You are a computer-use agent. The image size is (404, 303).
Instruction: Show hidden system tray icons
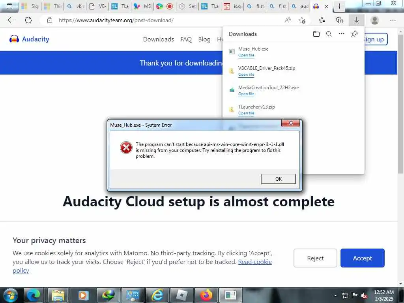(335, 295)
